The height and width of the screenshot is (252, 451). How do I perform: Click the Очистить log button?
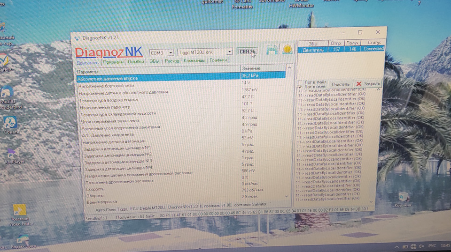click(340, 85)
